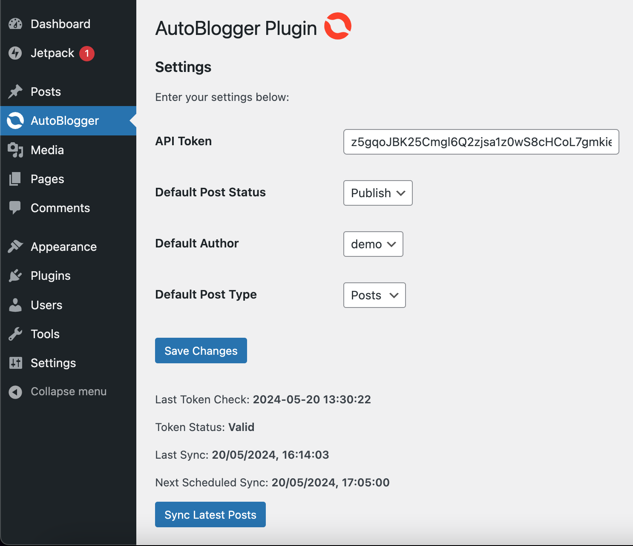Viewport: 633px width, 546px height.
Task: Click the Posts pushpin icon
Action: coord(15,92)
